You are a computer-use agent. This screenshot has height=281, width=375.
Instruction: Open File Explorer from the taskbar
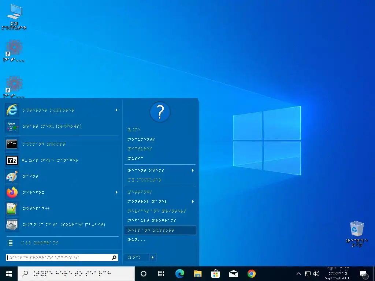tap(197, 274)
